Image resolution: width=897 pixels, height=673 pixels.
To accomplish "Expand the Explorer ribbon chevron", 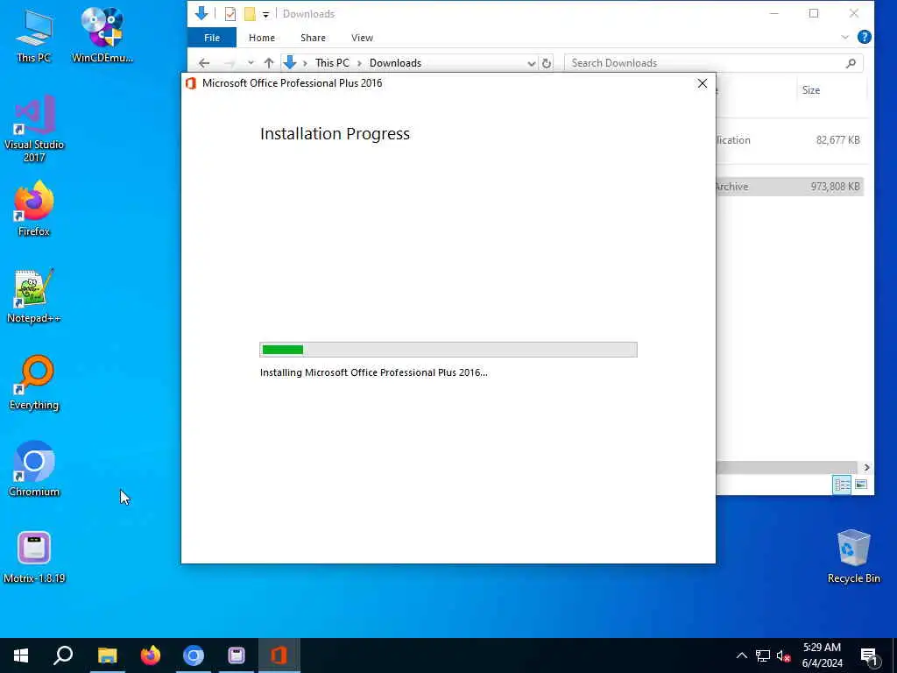I will (845, 37).
